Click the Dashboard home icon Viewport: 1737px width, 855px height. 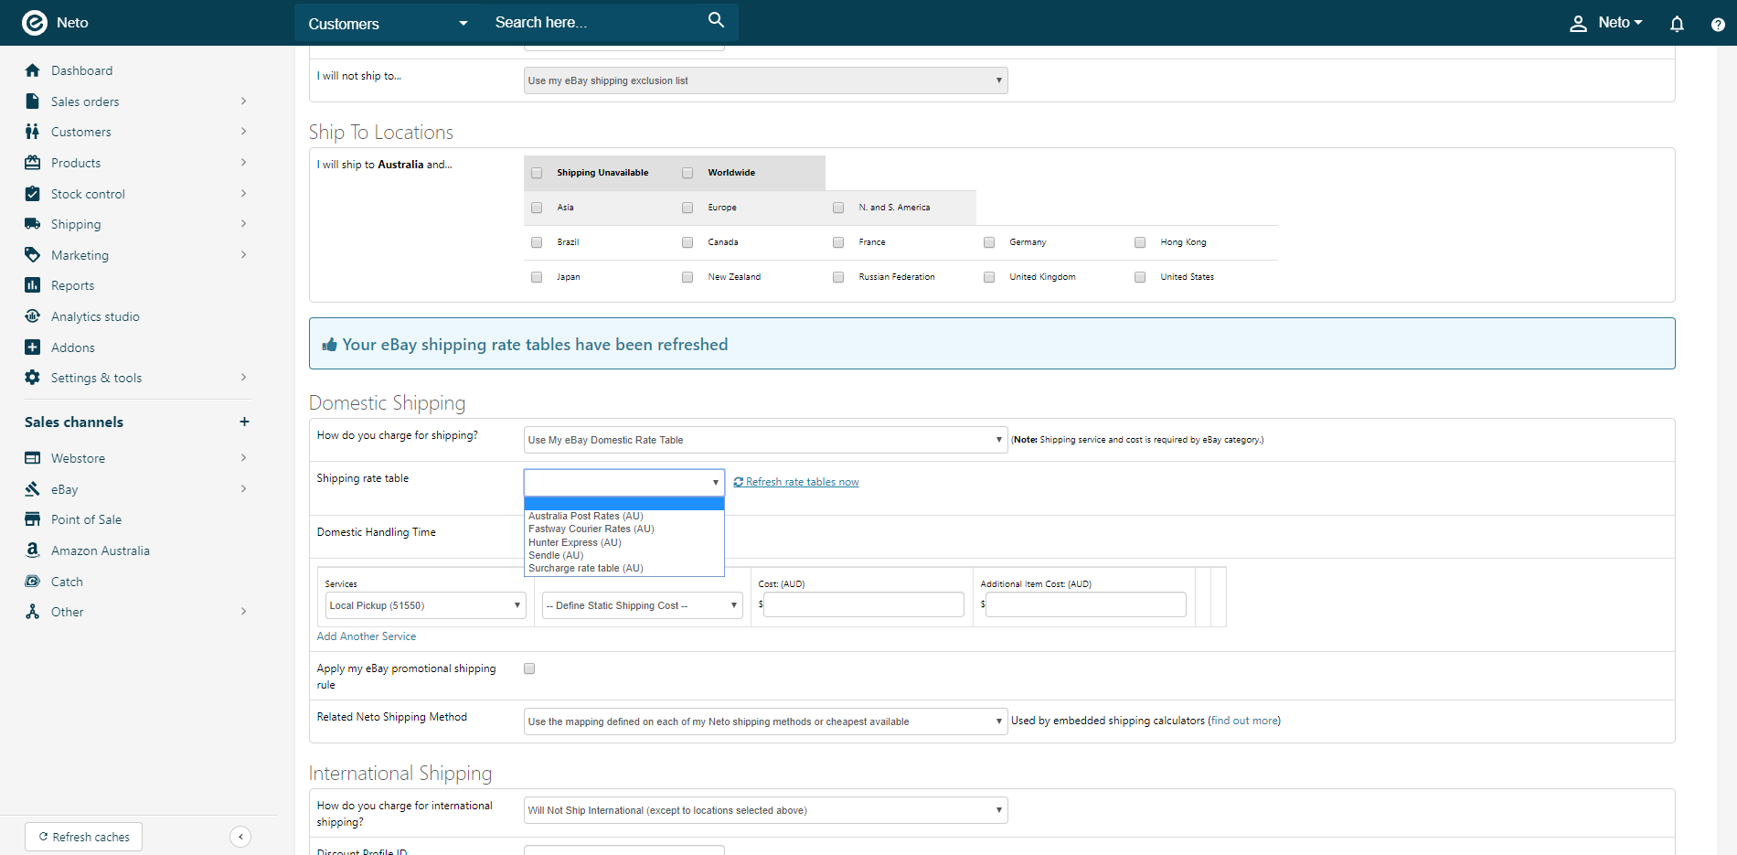coord(33,70)
